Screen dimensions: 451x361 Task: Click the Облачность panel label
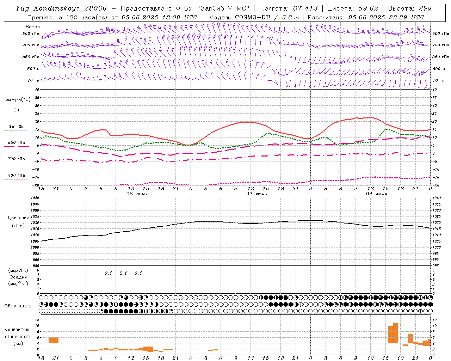coord(18,306)
